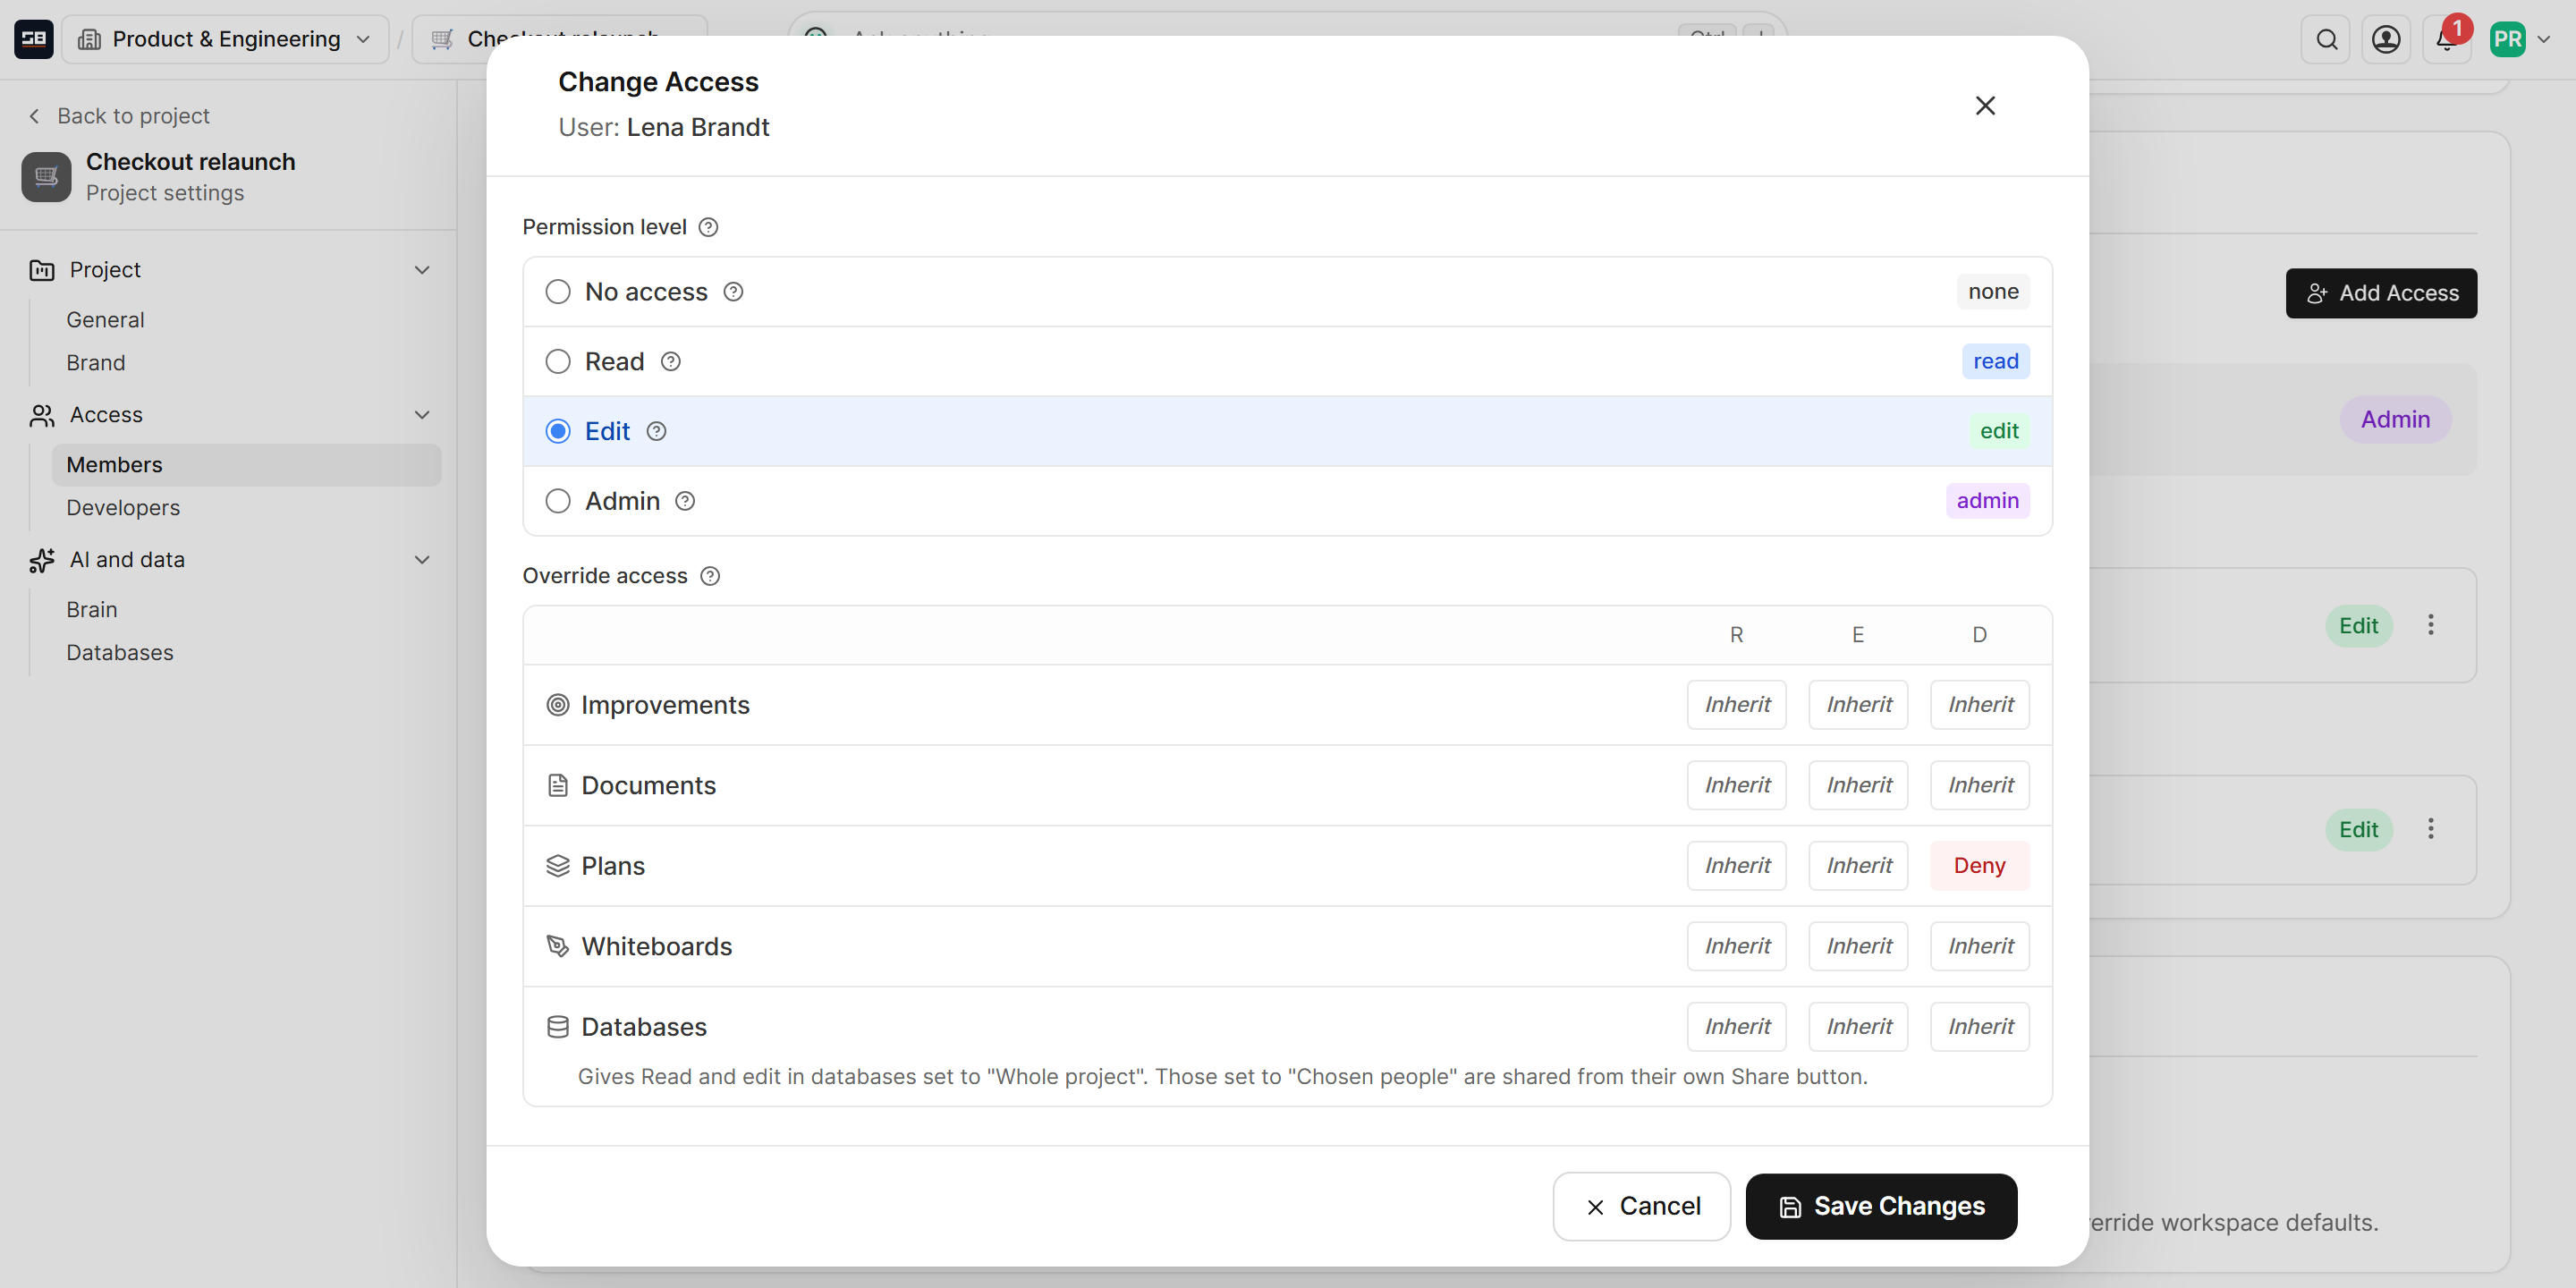Click the help icon next to Permission level
2576x1288 pixels.
click(x=708, y=227)
